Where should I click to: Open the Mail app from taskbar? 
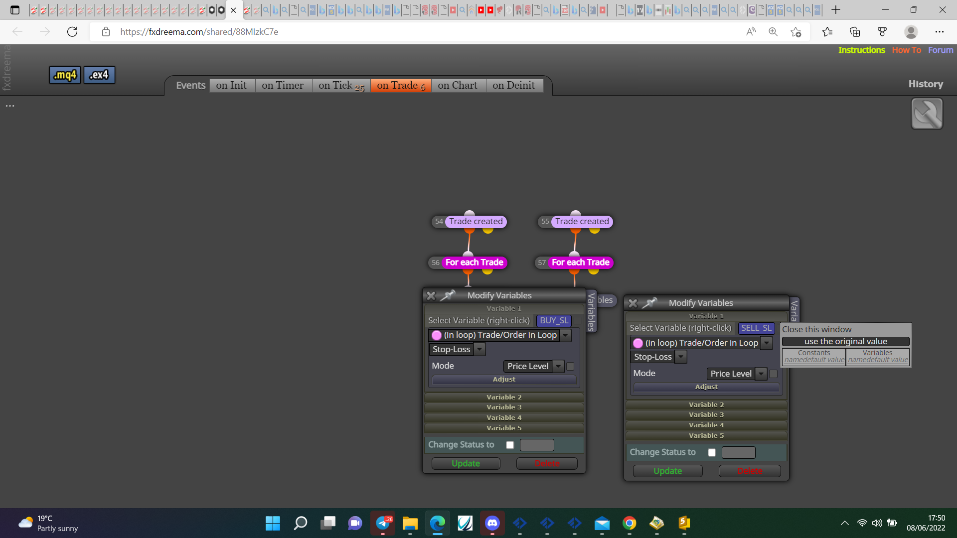[602, 523]
